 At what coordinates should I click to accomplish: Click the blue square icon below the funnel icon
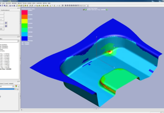6,26
